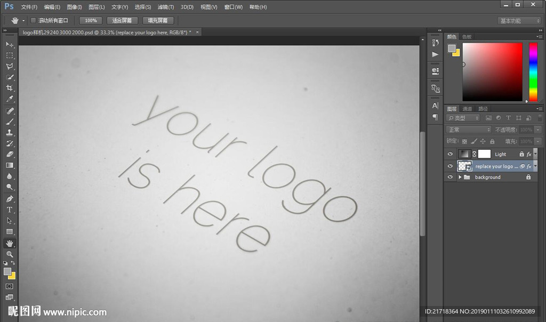
Task: Hide the Light layer
Action: 451,154
